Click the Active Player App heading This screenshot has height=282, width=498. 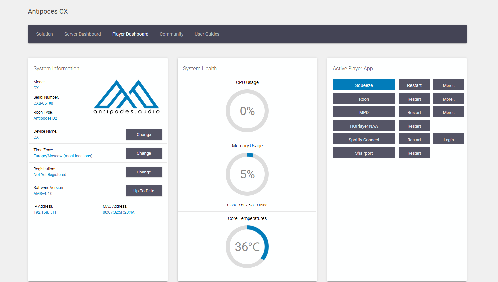click(353, 68)
